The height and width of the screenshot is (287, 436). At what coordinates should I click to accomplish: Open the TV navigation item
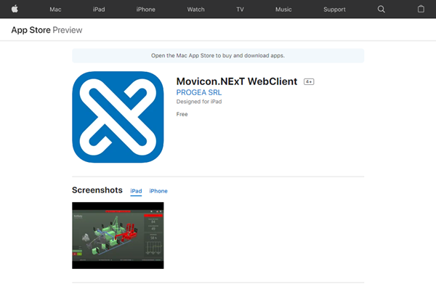click(x=240, y=9)
